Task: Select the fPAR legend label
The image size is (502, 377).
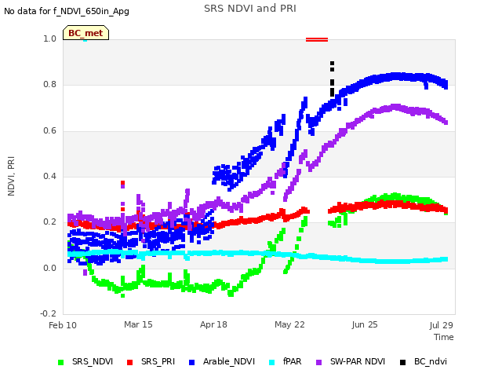Action: tap(293, 361)
